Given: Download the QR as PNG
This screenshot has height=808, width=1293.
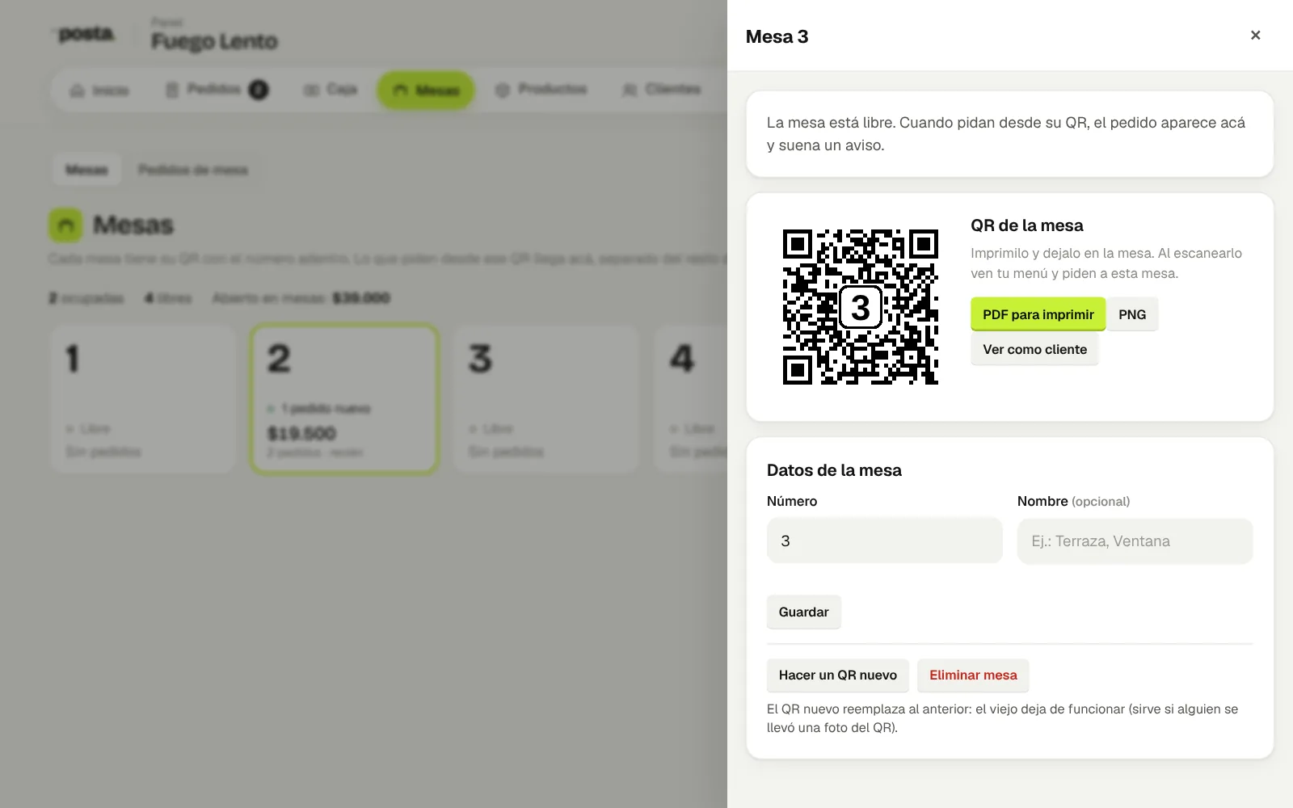Looking at the screenshot, I should [x=1132, y=314].
